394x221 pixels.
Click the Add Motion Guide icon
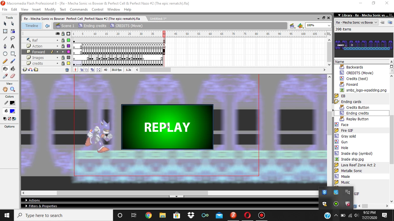[x=30, y=70]
